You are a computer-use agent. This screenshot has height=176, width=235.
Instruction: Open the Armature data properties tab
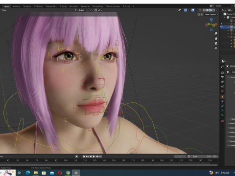pos(222,110)
